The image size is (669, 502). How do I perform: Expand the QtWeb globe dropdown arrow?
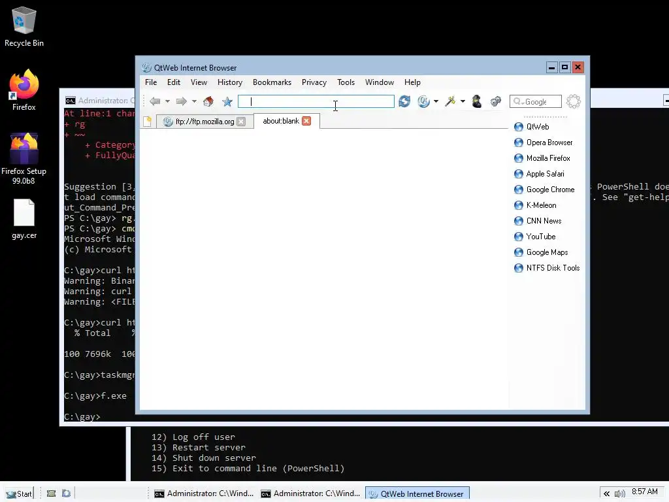(436, 101)
